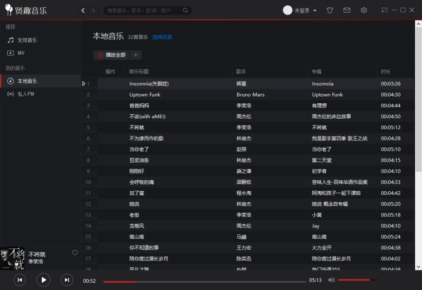Click the 贤趣音乐 logo icon
The width and height of the screenshot is (422, 290).
tap(9, 10)
